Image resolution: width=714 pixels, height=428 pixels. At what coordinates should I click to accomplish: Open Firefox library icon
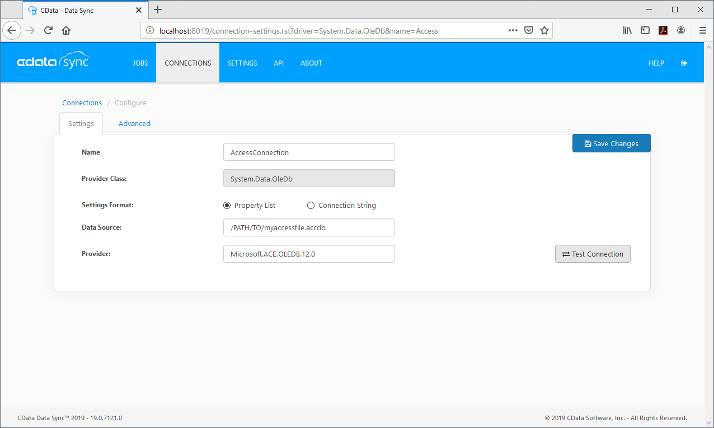(627, 31)
